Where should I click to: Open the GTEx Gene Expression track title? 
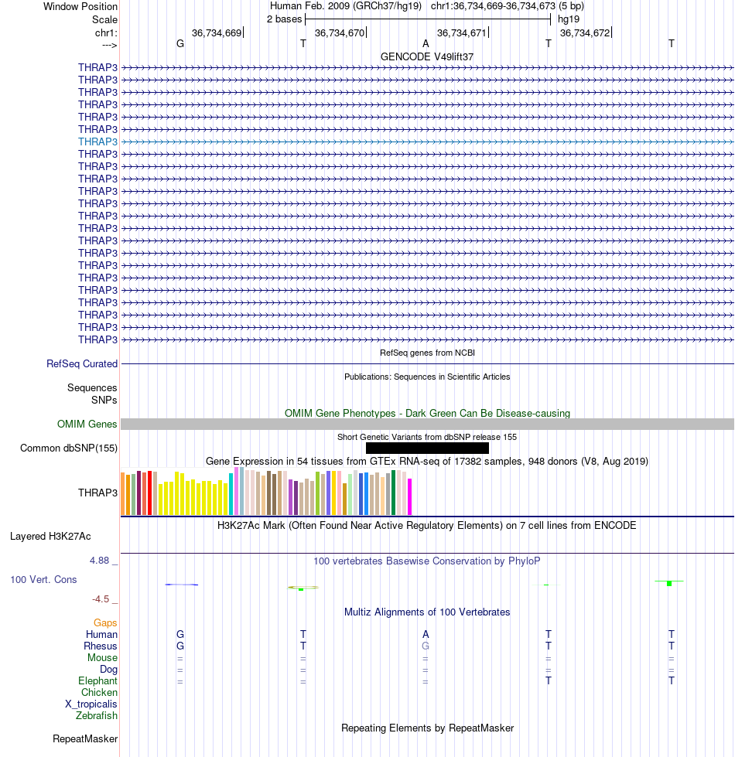(427, 461)
